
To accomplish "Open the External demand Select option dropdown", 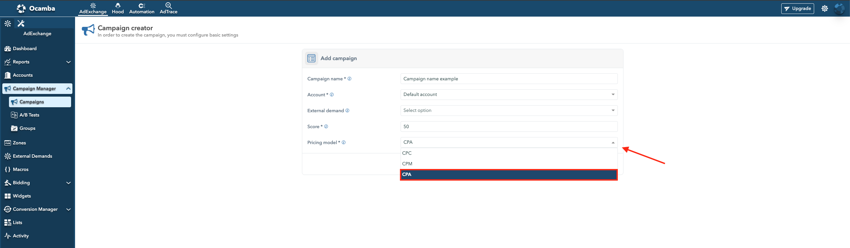I will click(509, 111).
